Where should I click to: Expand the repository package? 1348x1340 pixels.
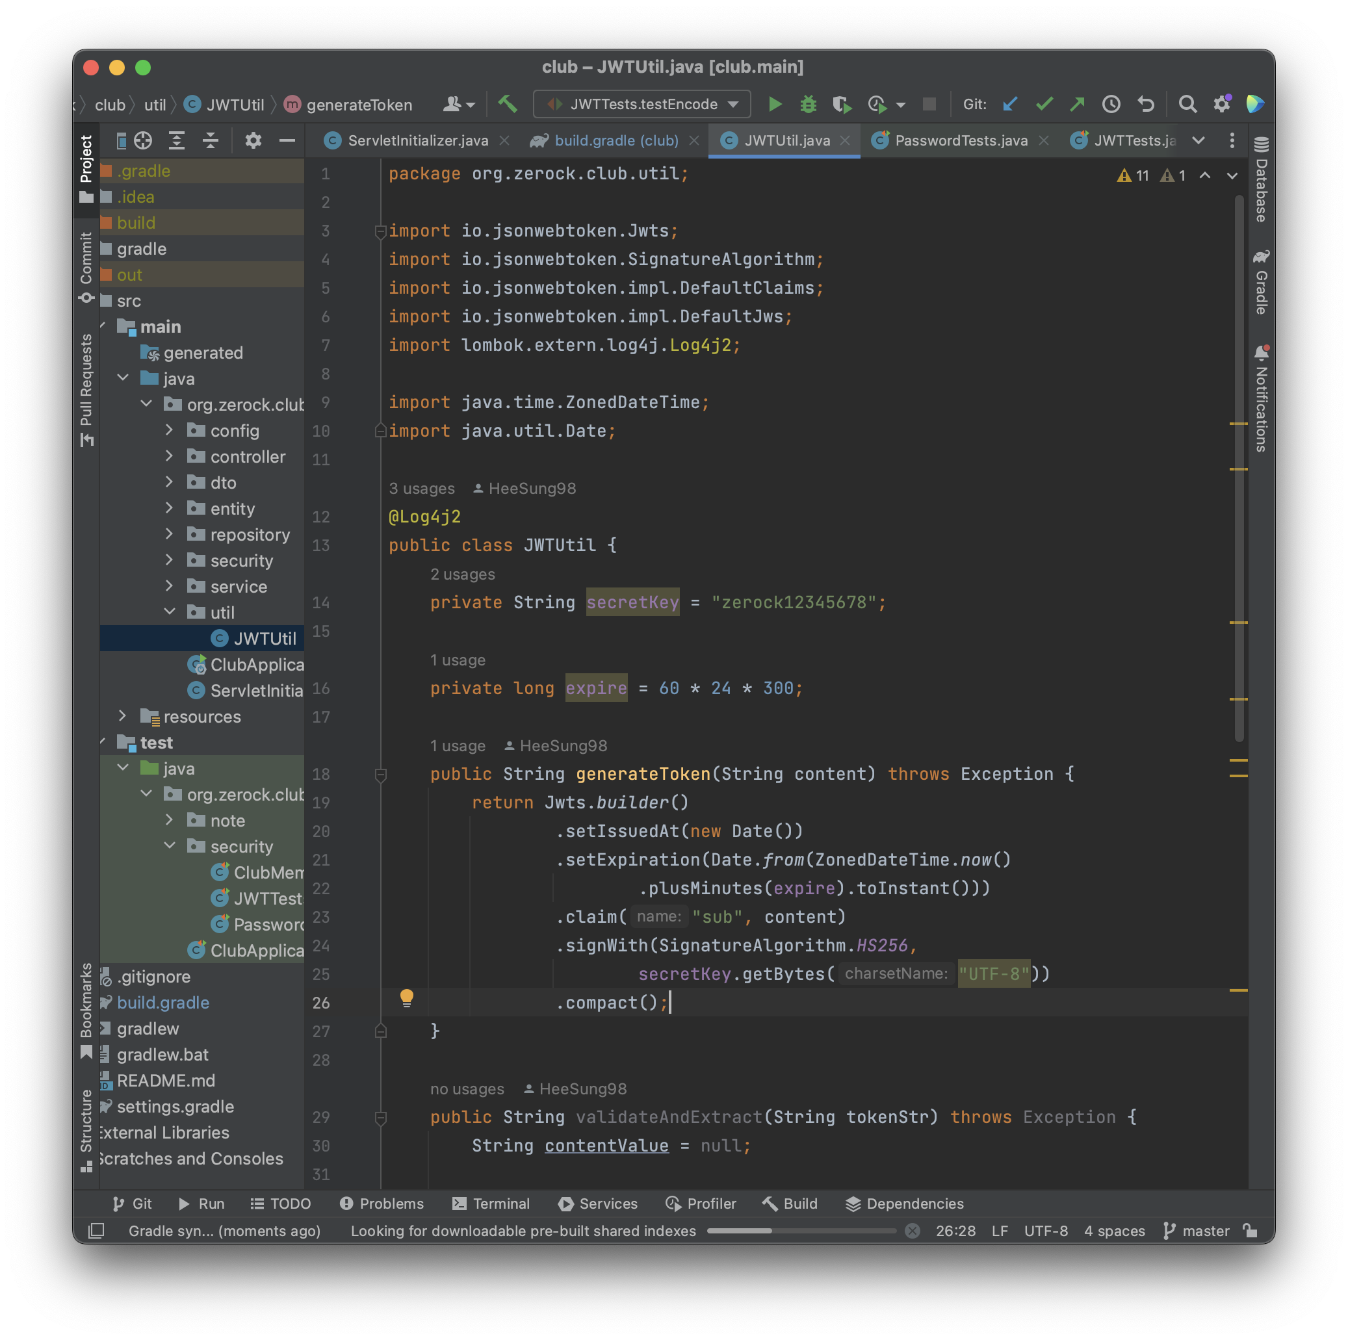[x=169, y=534]
